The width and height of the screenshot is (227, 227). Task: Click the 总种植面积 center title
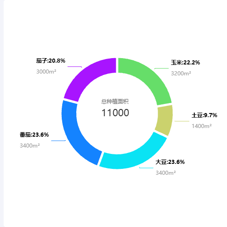(115, 102)
